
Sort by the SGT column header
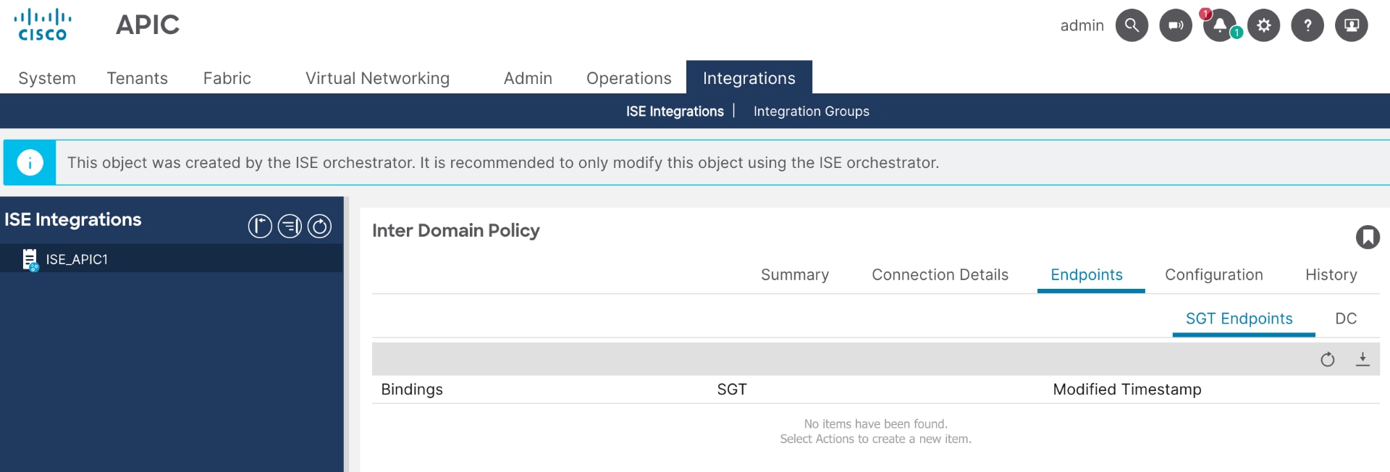coord(732,389)
